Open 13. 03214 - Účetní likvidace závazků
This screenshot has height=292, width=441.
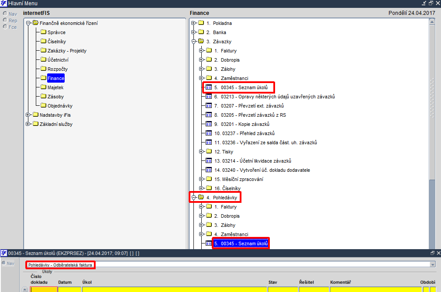pos(252,161)
